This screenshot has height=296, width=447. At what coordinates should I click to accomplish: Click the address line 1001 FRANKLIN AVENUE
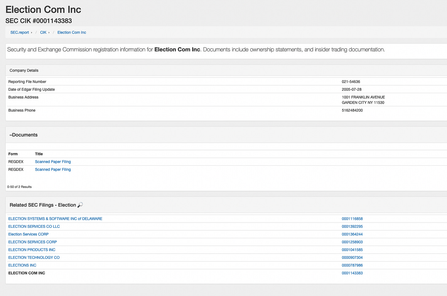pyautogui.click(x=363, y=97)
